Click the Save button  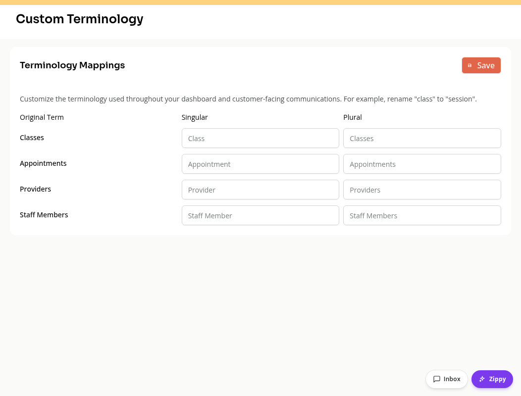[x=481, y=65]
